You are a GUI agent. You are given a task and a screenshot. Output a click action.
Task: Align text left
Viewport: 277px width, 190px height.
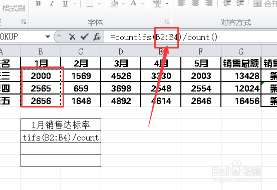182,3
